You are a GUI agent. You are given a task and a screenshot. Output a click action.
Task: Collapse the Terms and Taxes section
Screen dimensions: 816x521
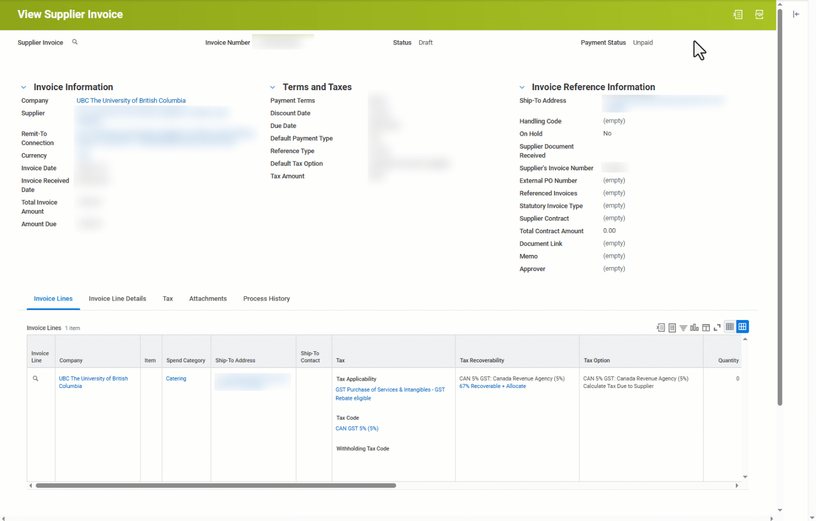pyautogui.click(x=272, y=87)
